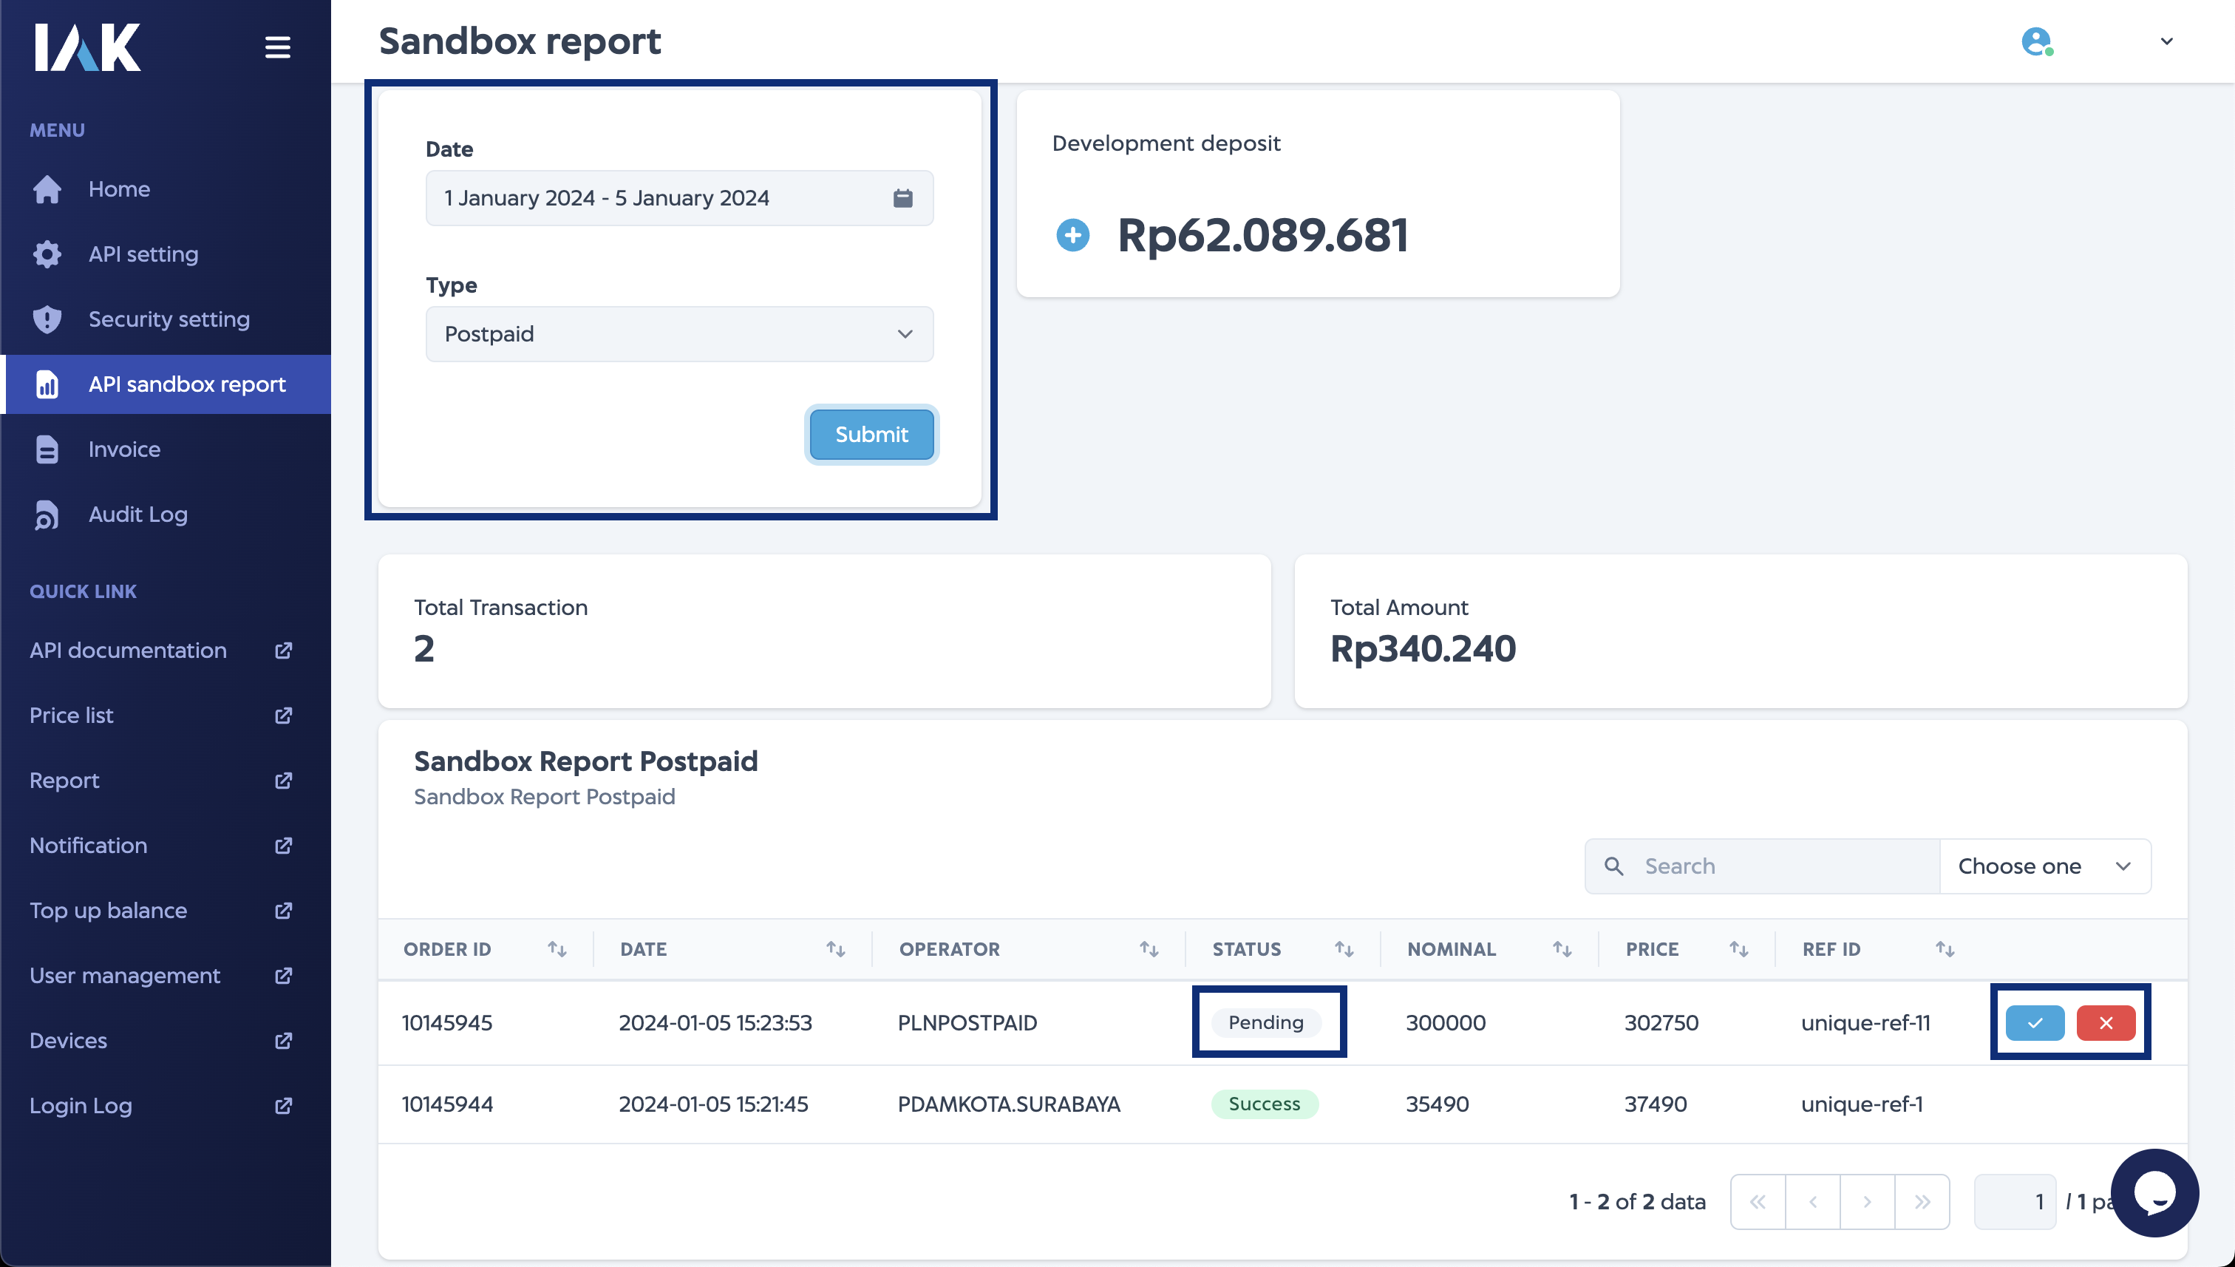Select the Audit Log icon
The height and width of the screenshot is (1267, 2235).
tap(46, 514)
